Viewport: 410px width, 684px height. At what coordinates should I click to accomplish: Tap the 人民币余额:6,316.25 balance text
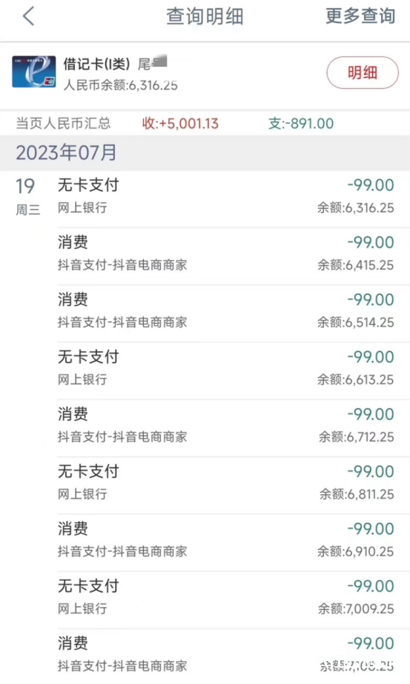pos(121,84)
